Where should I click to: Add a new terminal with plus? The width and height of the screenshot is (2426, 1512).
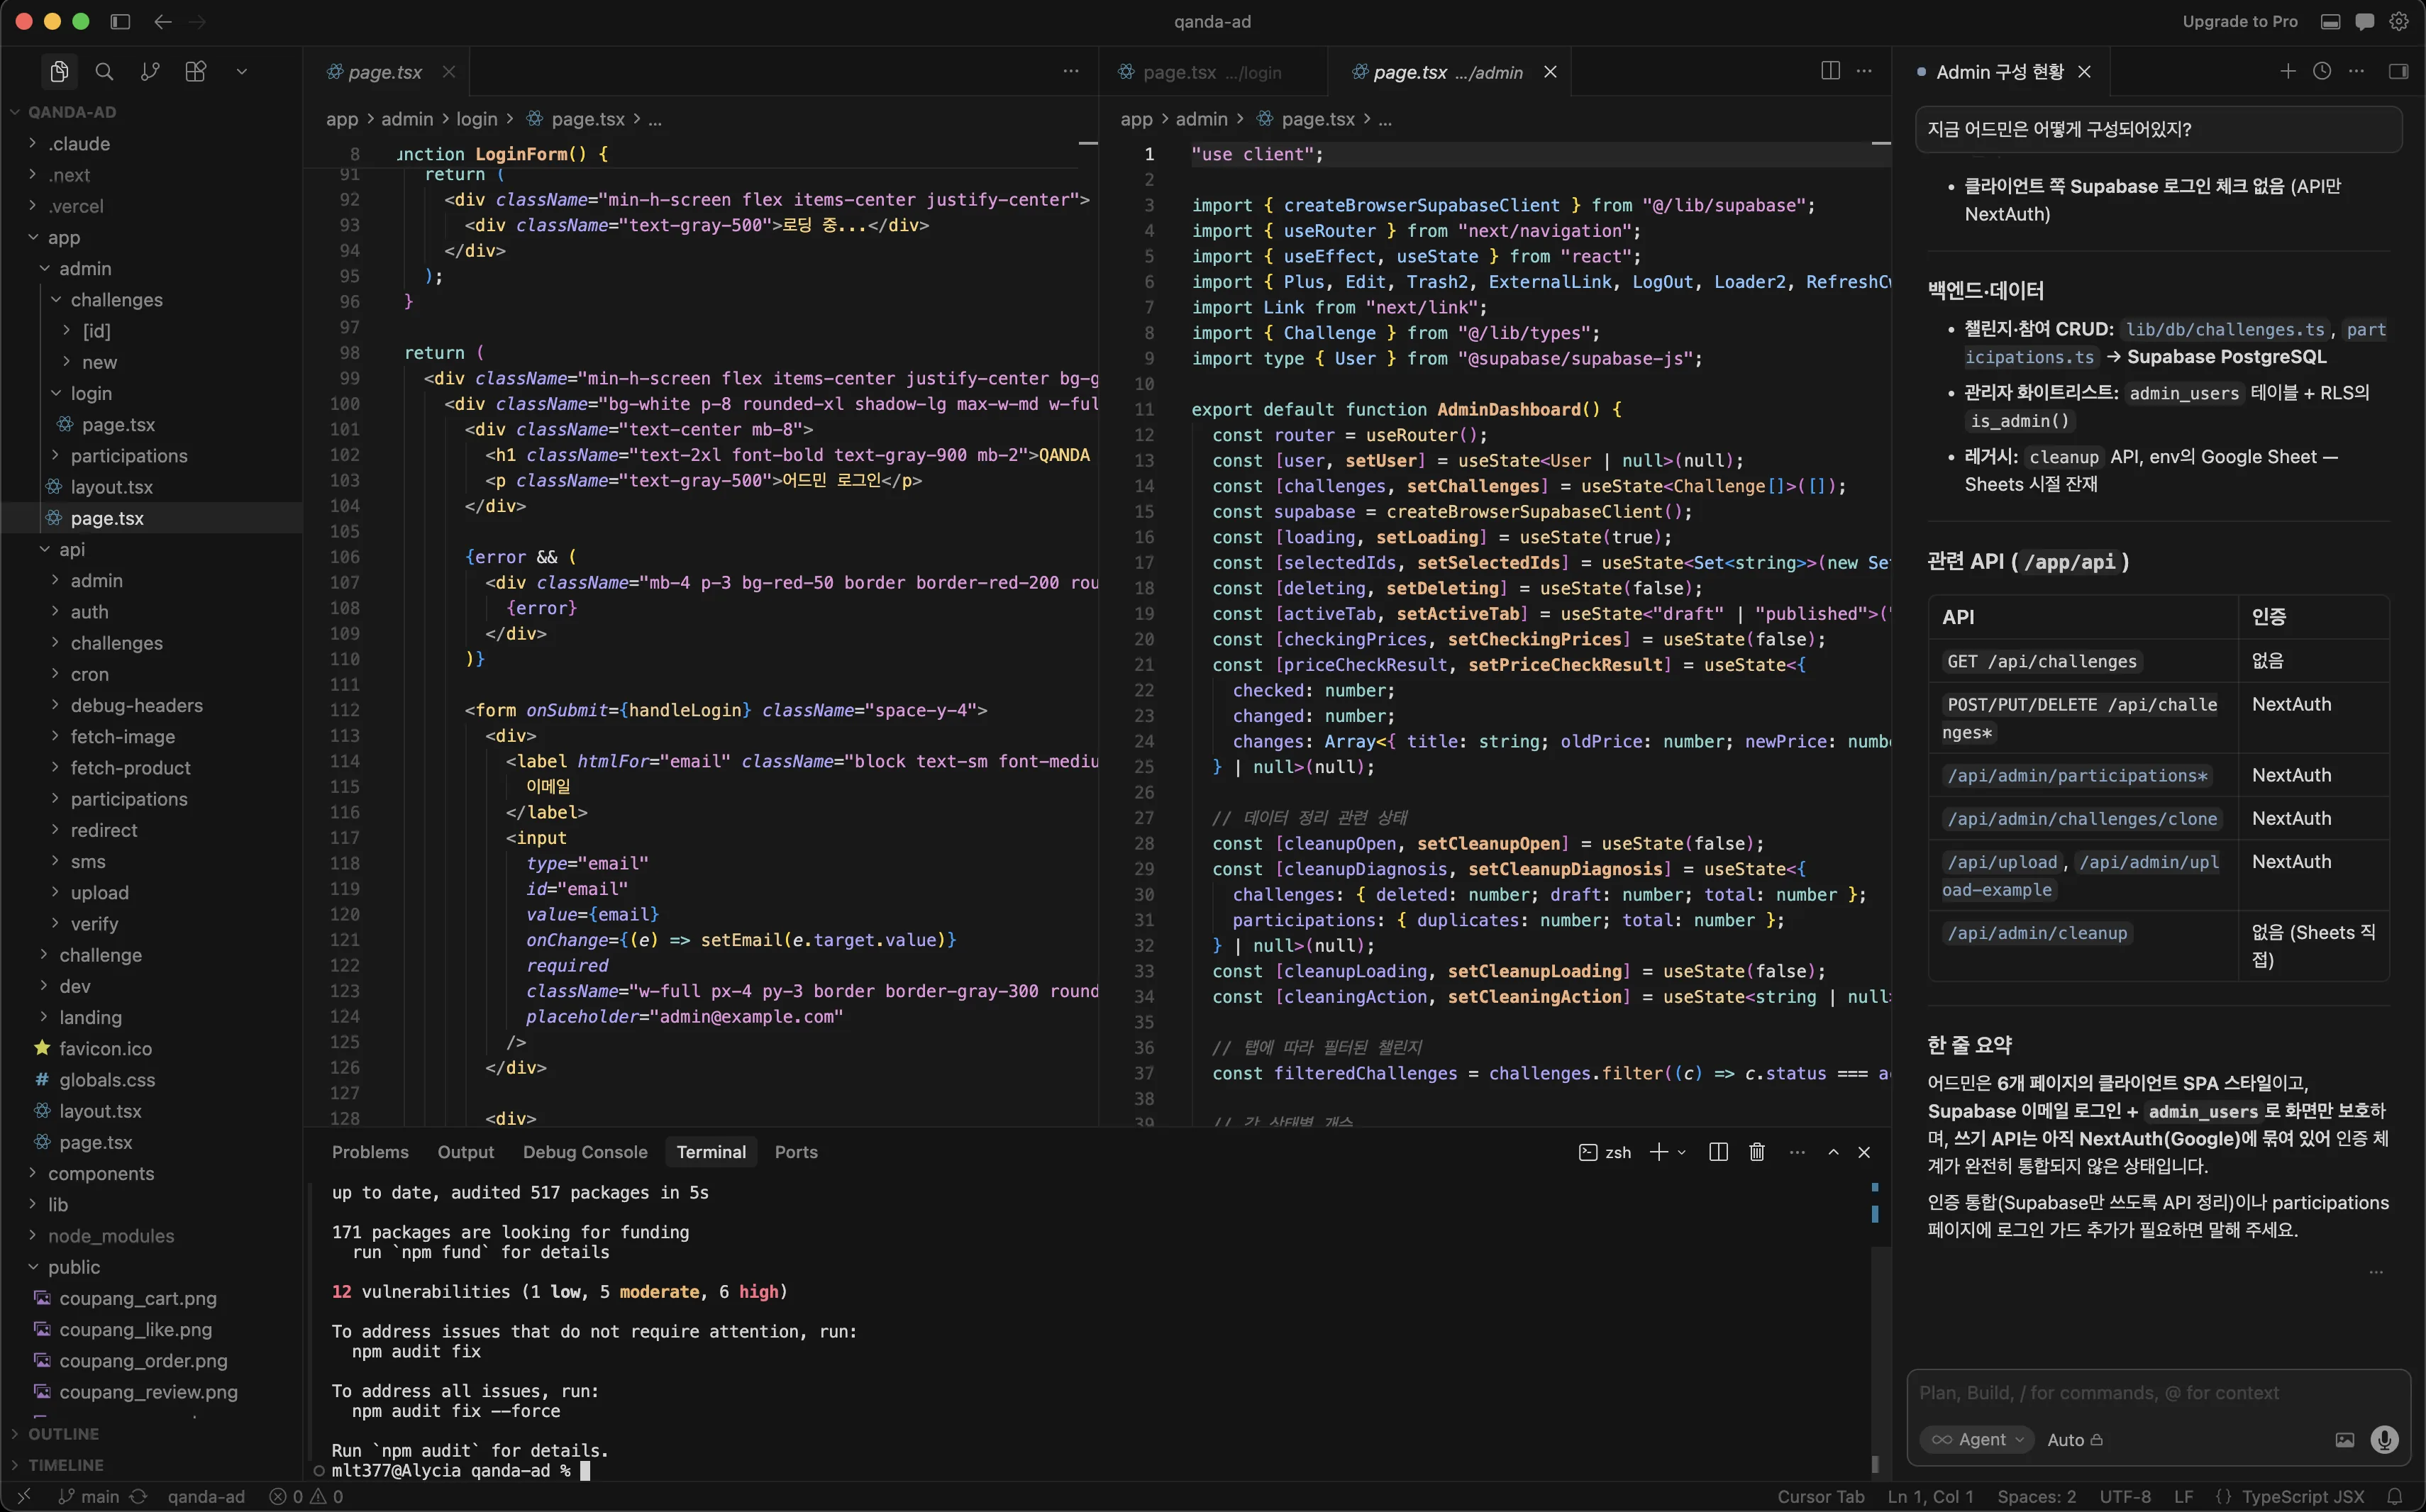coord(1658,1152)
